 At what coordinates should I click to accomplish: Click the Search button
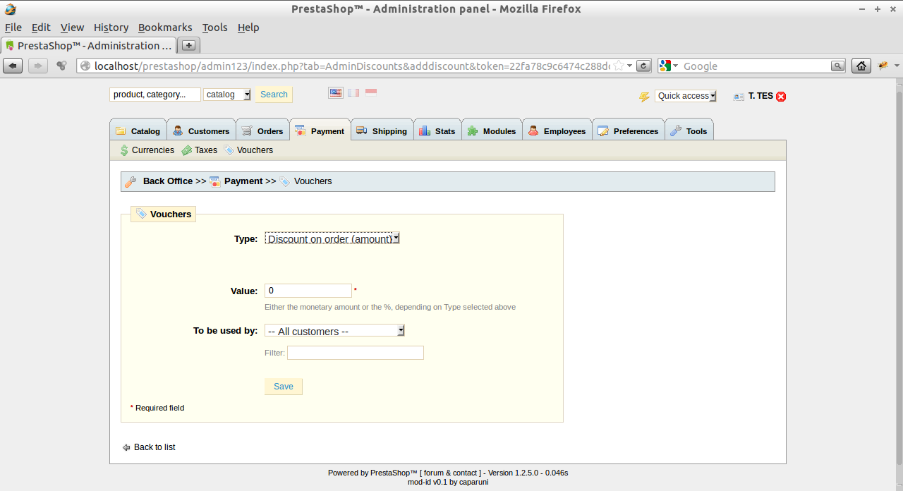(x=274, y=95)
